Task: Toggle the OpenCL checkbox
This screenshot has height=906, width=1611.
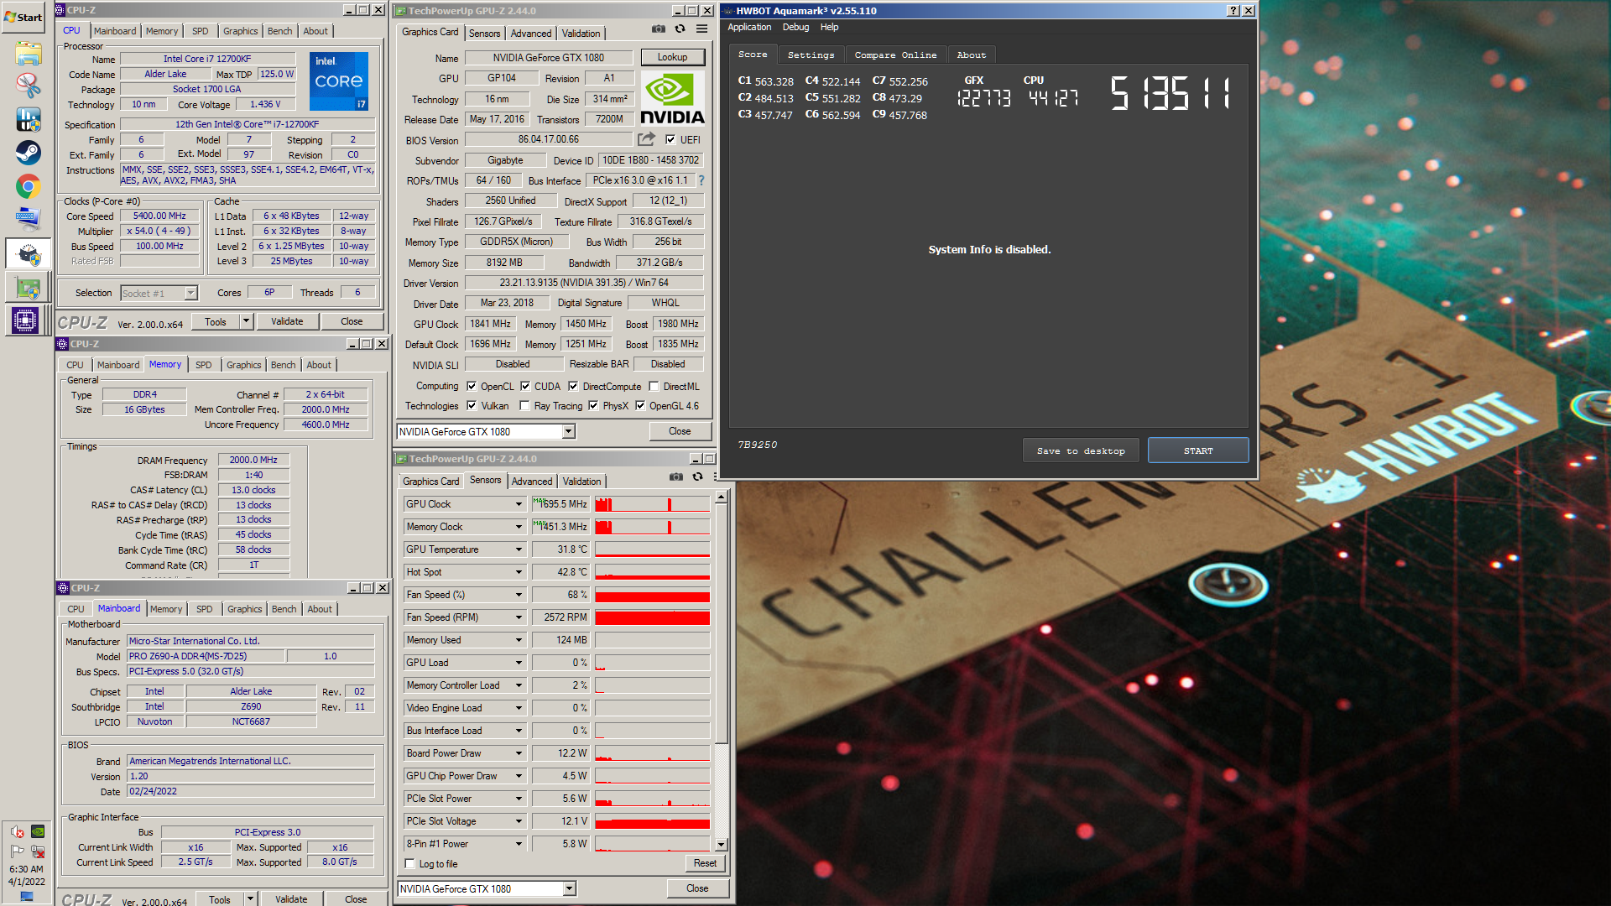Action: pyautogui.click(x=472, y=387)
